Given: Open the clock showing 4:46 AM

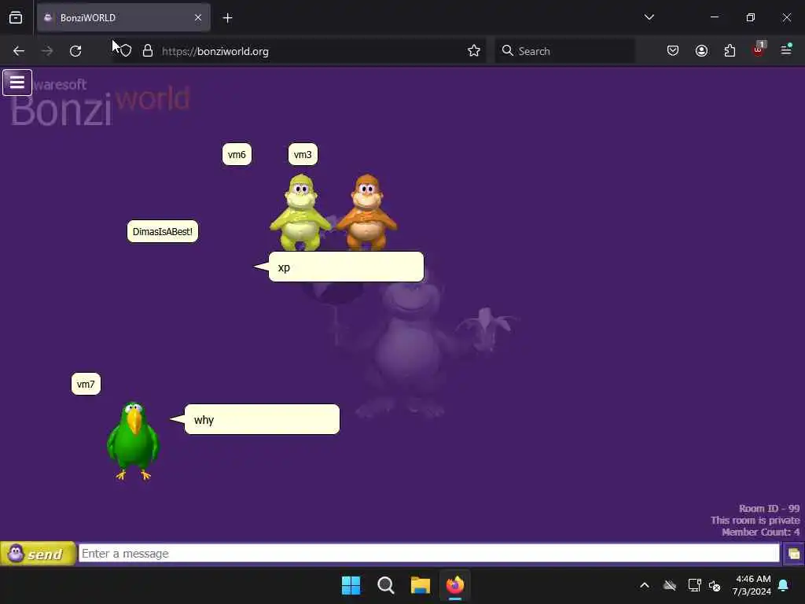Looking at the screenshot, I should (752, 585).
